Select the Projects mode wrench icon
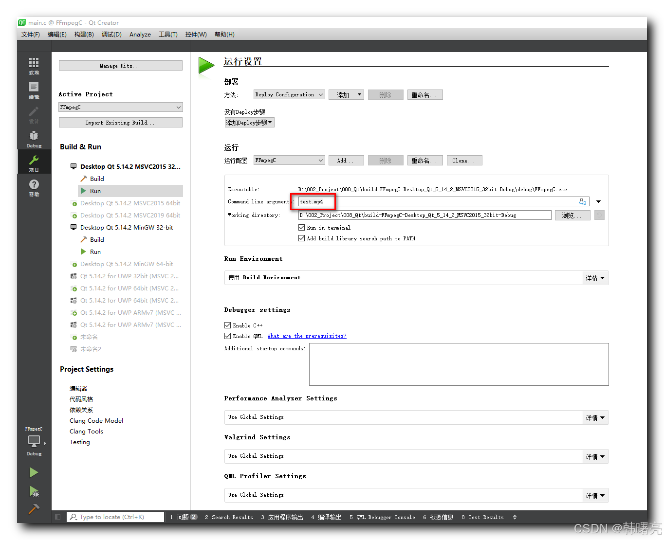The width and height of the screenshot is (664, 540). 34,160
